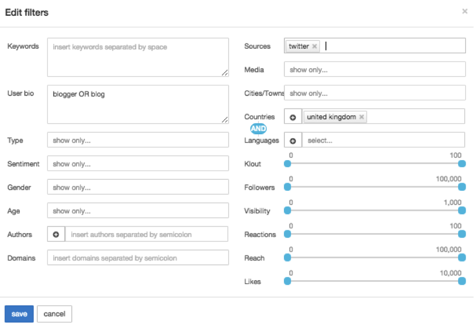The height and width of the screenshot is (329, 474).
Task: Click the Klout slider minimum handle
Action: click(x=287, y=163)
